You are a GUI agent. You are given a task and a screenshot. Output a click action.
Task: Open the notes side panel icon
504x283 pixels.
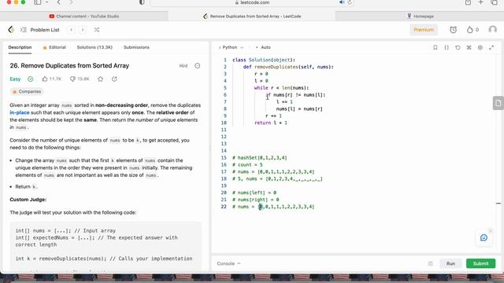point(498,103)
